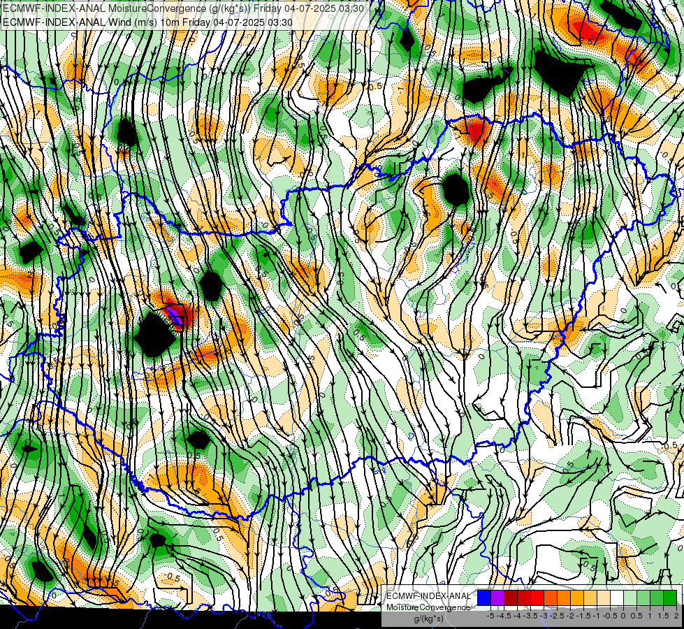684x629 pixels.
Task: Select legend swatch between 1 and 1.5 ticks
Action: (657, 598)
